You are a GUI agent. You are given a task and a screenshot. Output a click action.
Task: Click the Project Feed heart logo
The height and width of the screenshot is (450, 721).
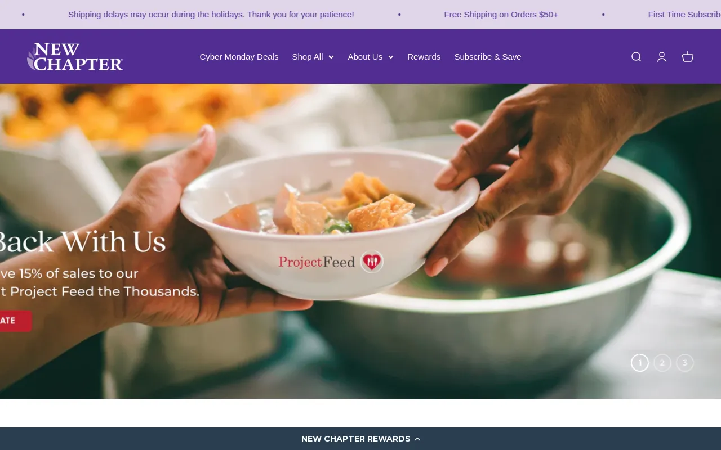pyautogui.click(x=372, y=262)
